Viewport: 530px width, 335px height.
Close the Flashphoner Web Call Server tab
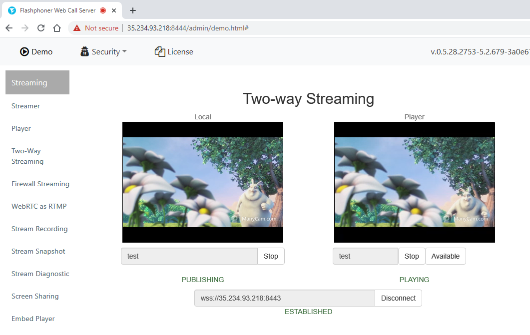point(115,10)
